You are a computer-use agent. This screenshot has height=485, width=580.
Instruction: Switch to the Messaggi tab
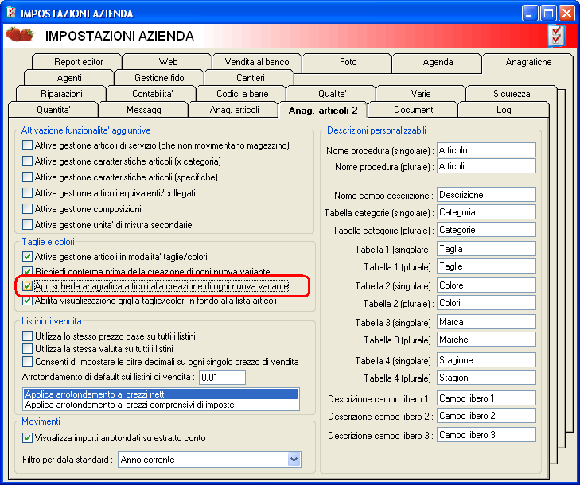click(x=144, y=110)
